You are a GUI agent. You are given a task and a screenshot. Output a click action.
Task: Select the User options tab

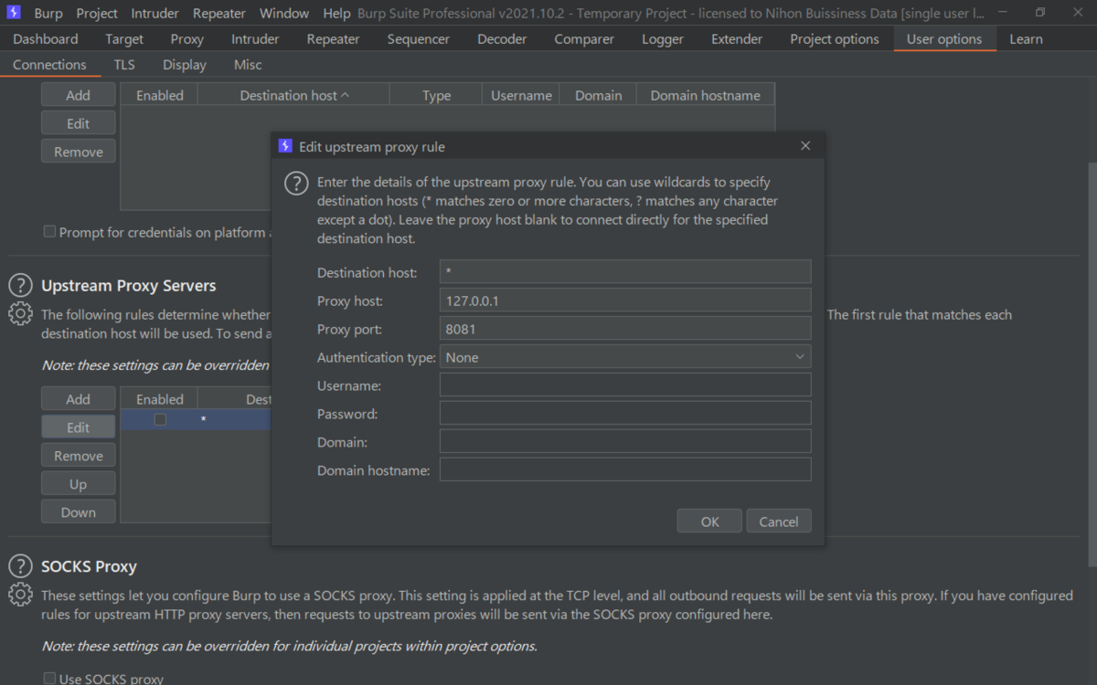[944, 39]
